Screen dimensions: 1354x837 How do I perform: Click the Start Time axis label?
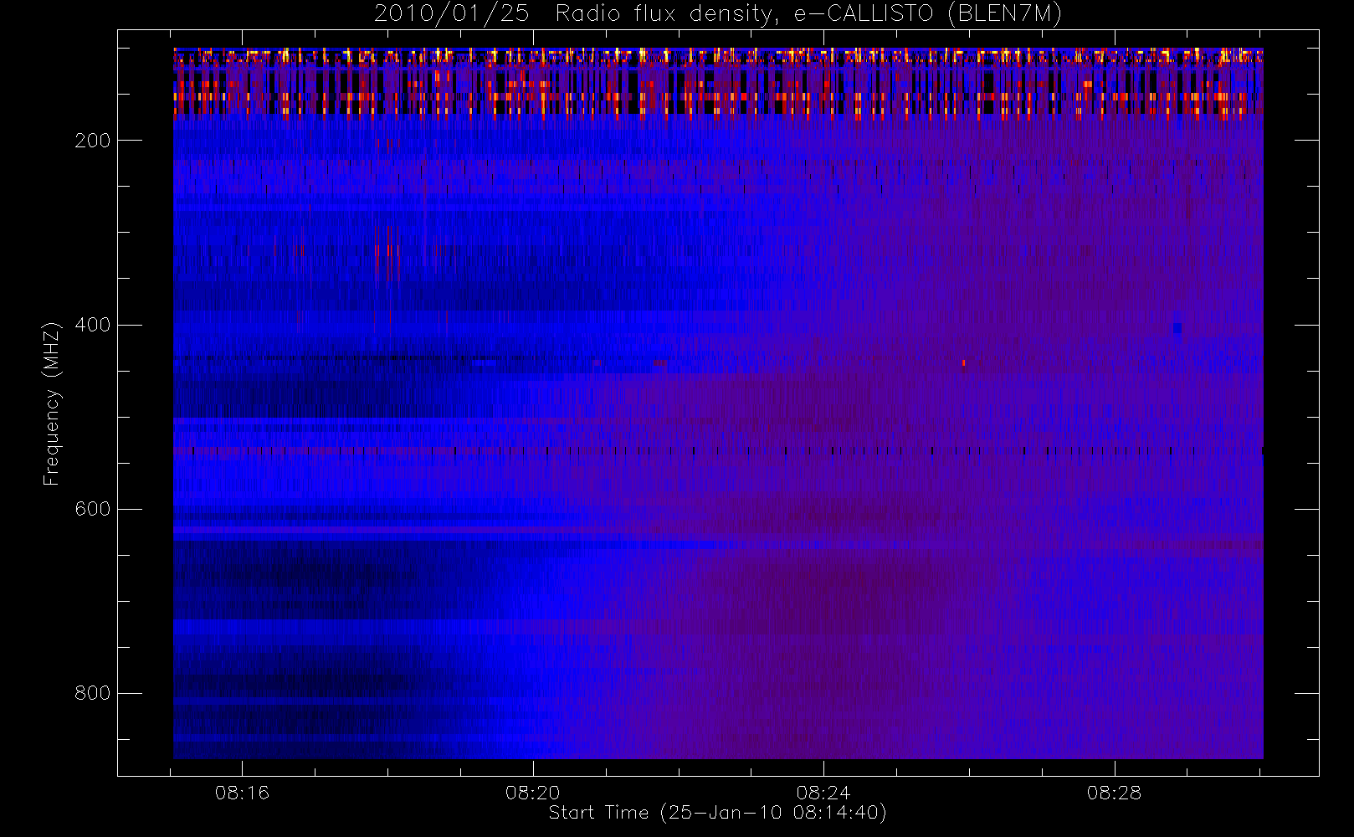[x=718, y=813]
